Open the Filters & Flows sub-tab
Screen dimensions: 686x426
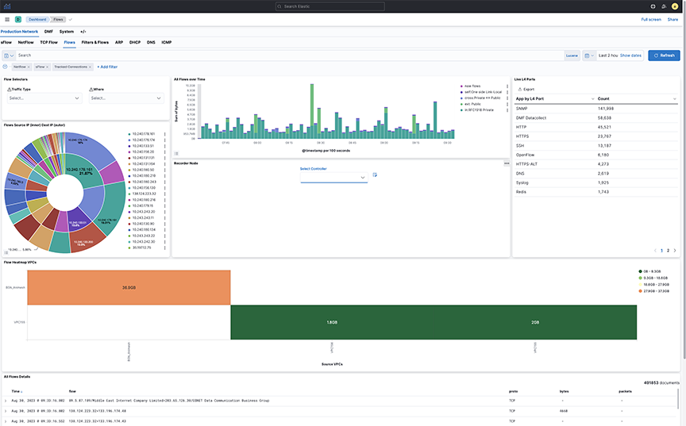(x=95, y=42)
